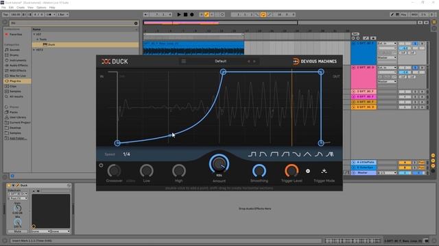Select triangle curve shape preset
439x246 pixels.
[x=307, y=154]
